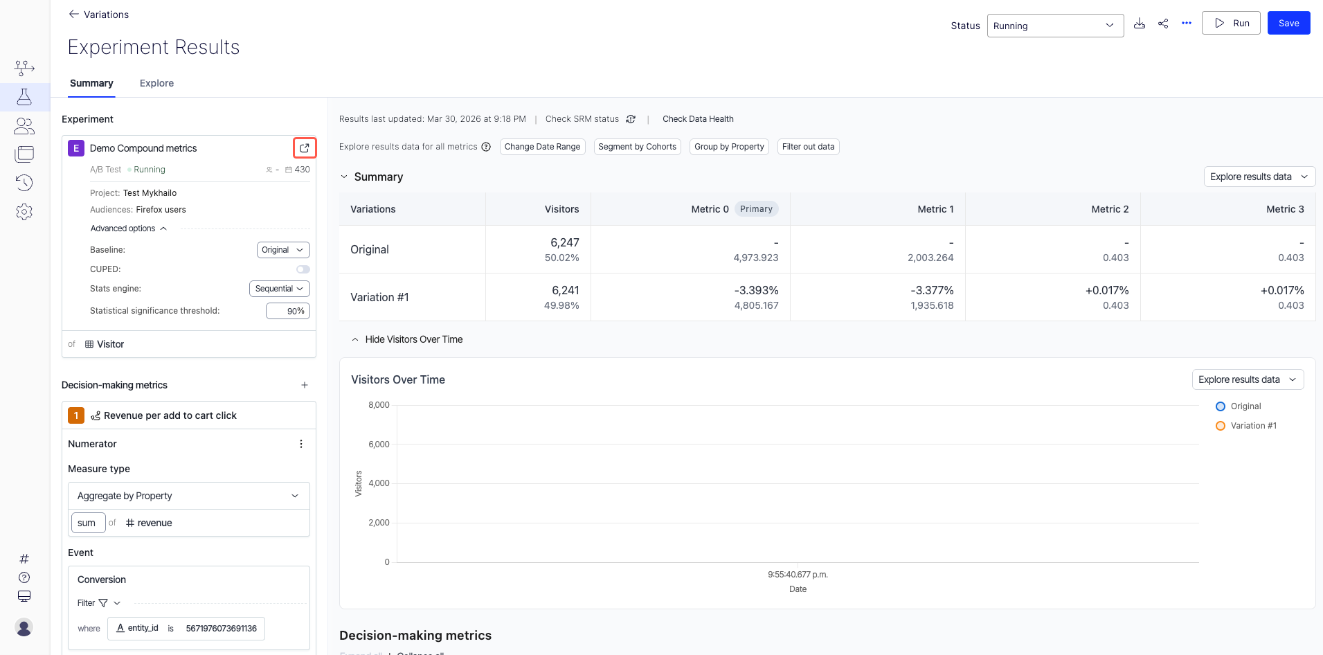The width and height of the screenshot is (1323, 655).
Task: Open the experiments flask icon in sidebar
Action: pyautogui.click(x=24, y=97)
